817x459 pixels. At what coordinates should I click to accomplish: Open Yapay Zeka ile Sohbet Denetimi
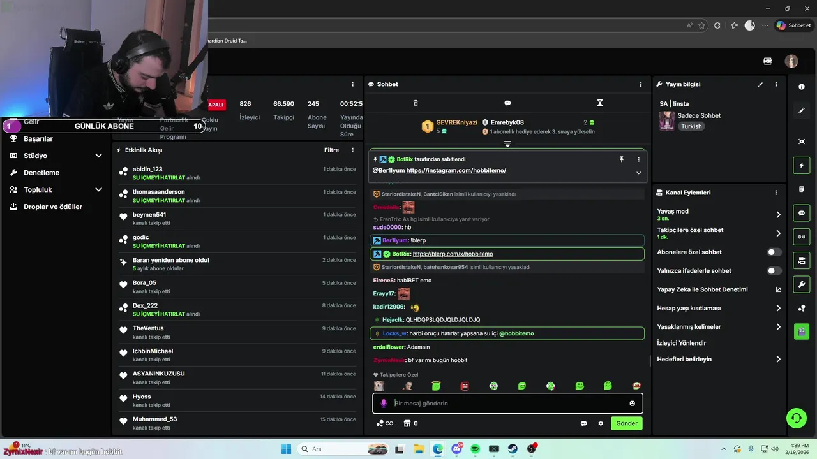[x=719, y=289]
